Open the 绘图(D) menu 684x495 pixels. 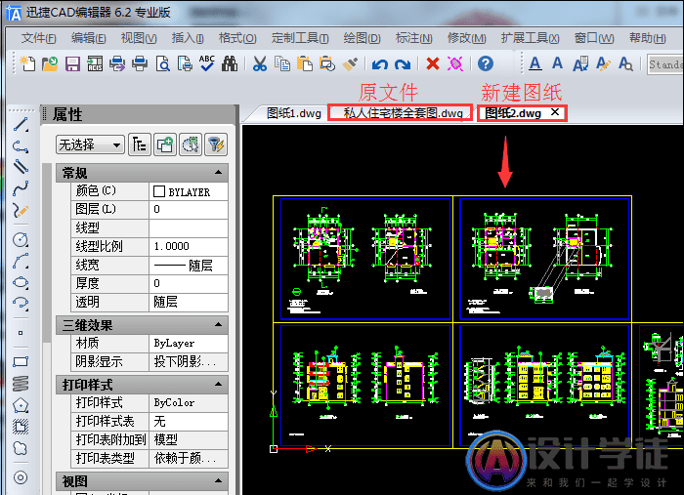coord(362,38)
